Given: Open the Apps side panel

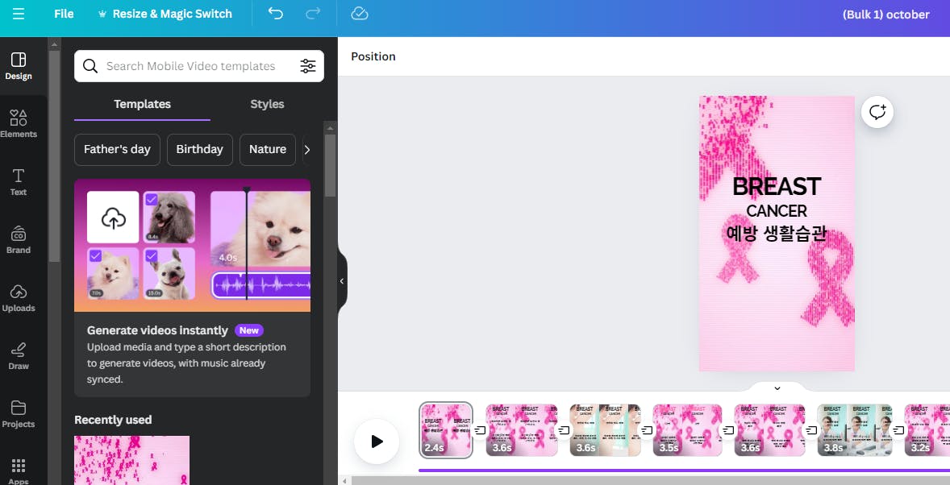Looking at the screenshot, I should tap(19, 471).
